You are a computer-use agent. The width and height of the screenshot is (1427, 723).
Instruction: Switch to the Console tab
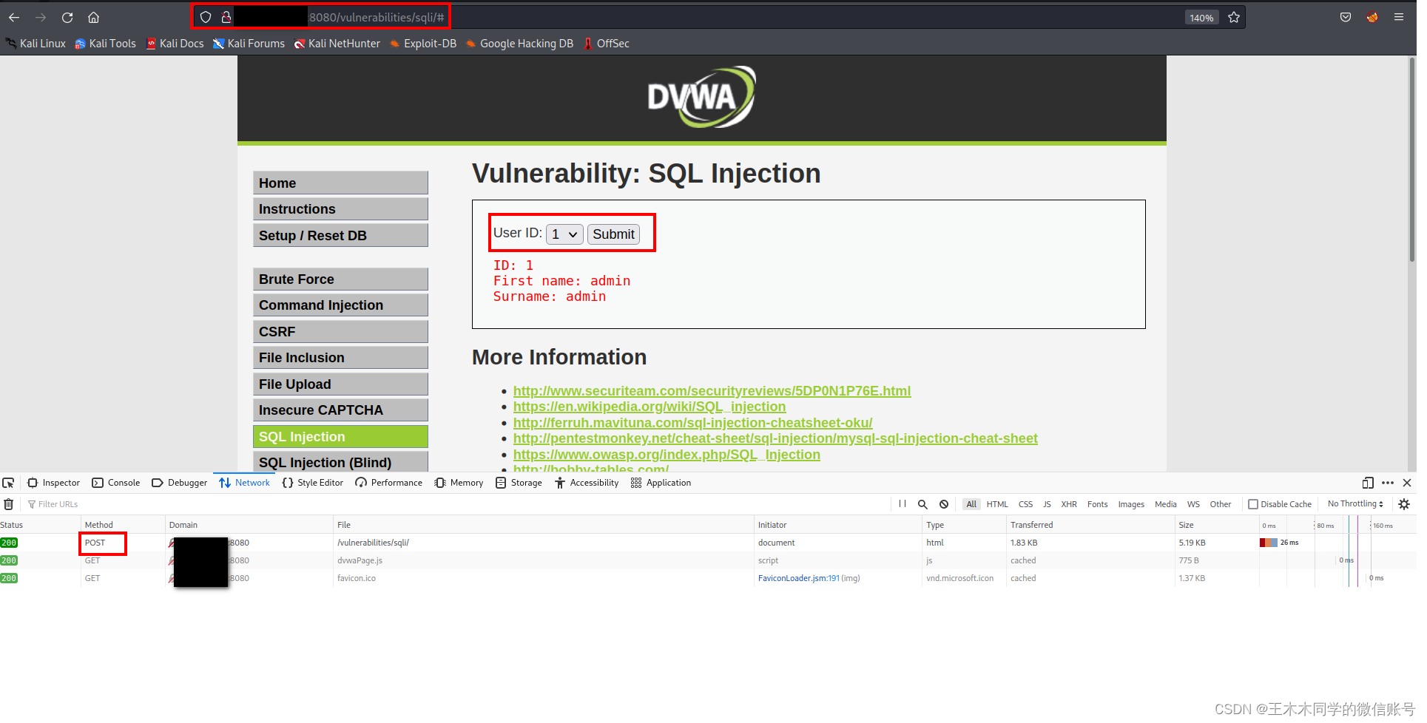point(116,483)
